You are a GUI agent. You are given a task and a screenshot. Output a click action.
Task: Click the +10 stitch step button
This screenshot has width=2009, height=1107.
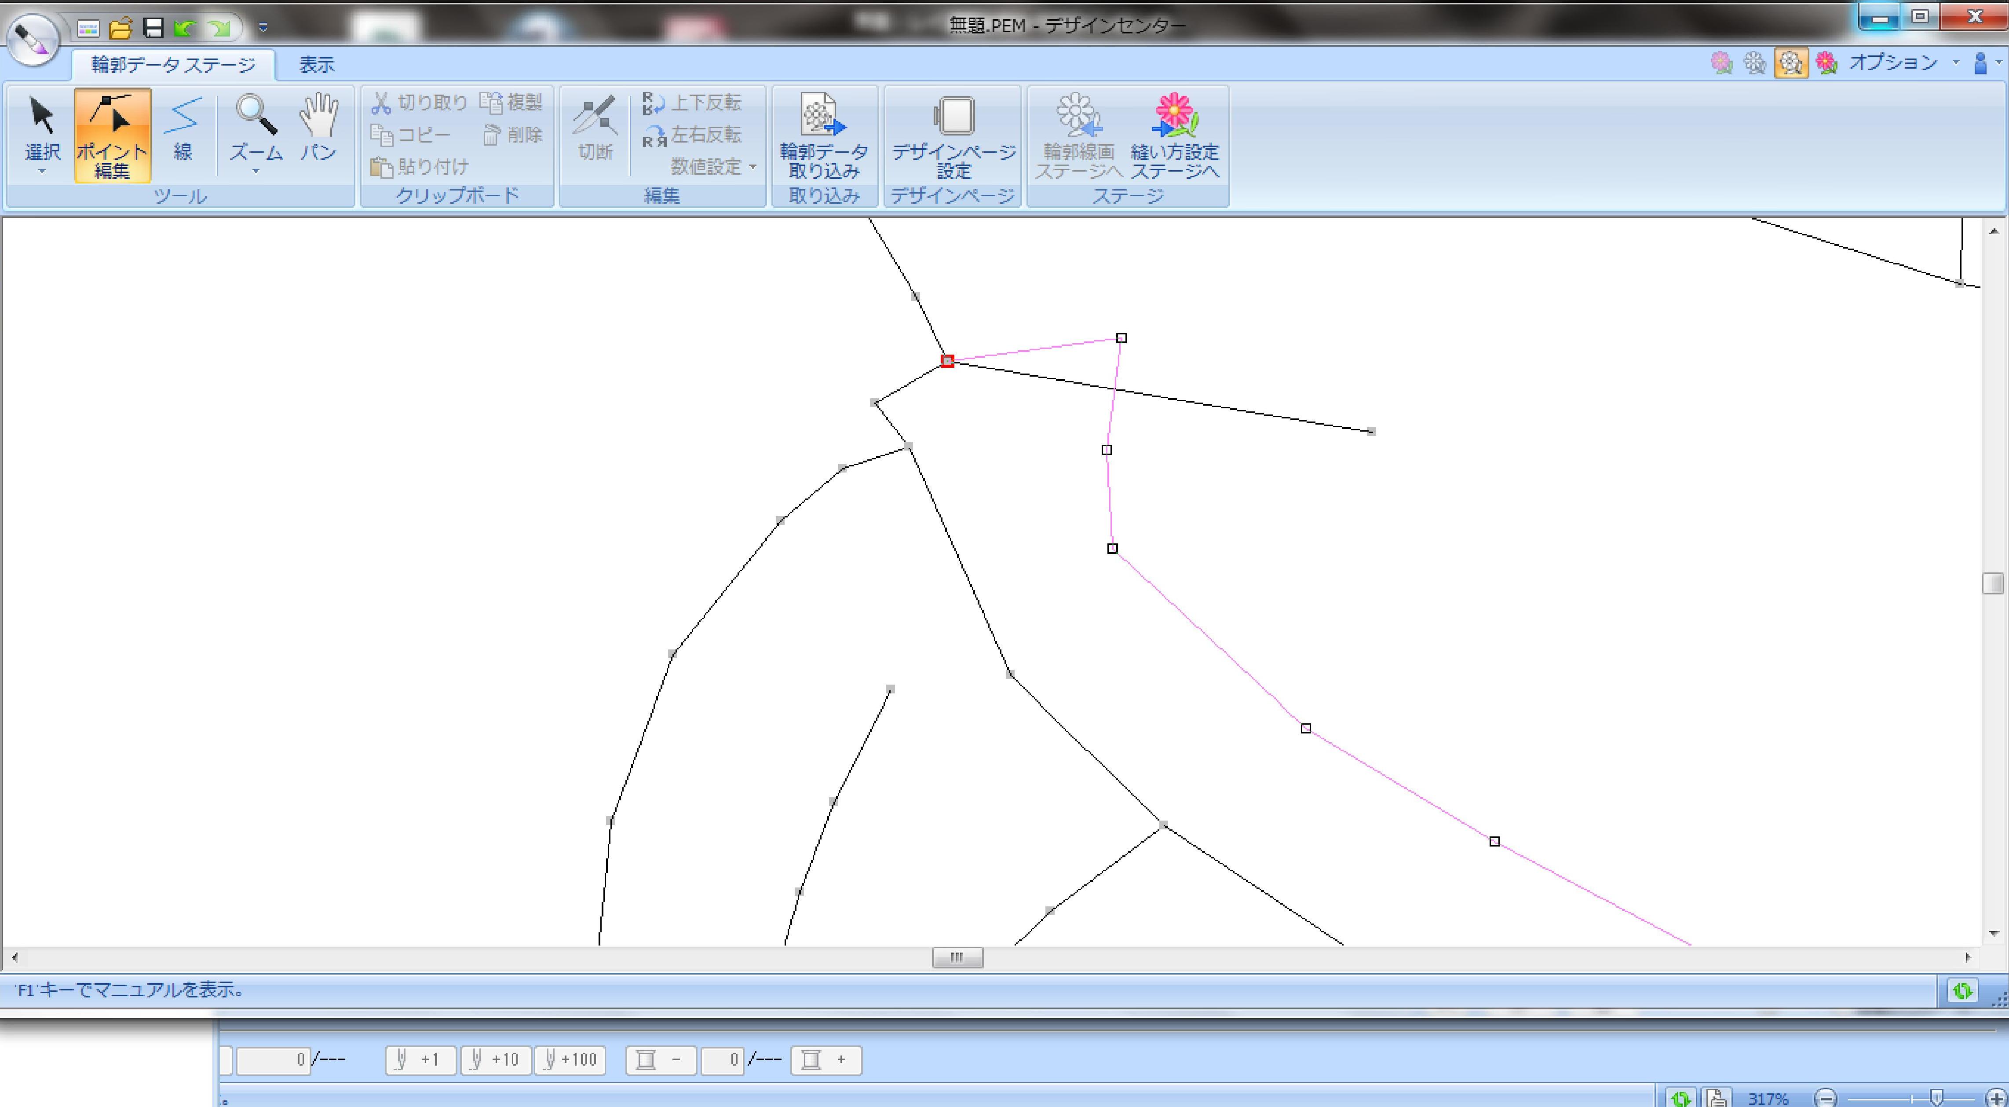495,1059
